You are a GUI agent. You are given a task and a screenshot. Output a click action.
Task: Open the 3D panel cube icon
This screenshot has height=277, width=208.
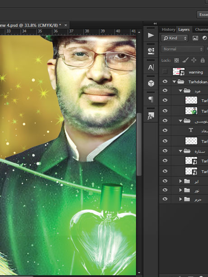point(151,83)
